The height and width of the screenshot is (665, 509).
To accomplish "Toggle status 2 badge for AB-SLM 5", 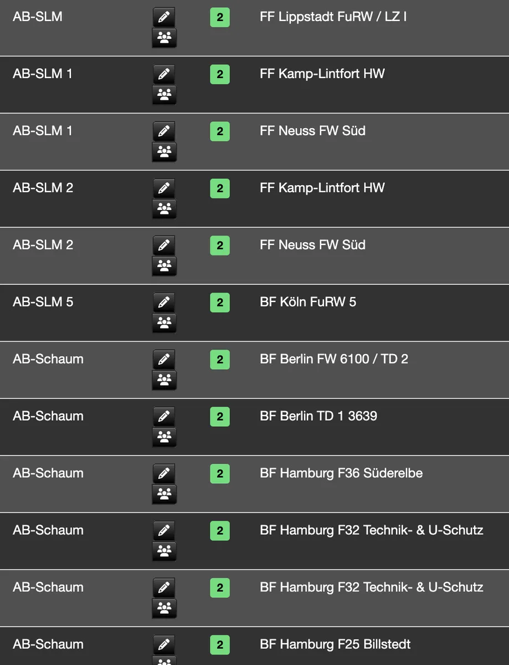I will pos(220,303).
